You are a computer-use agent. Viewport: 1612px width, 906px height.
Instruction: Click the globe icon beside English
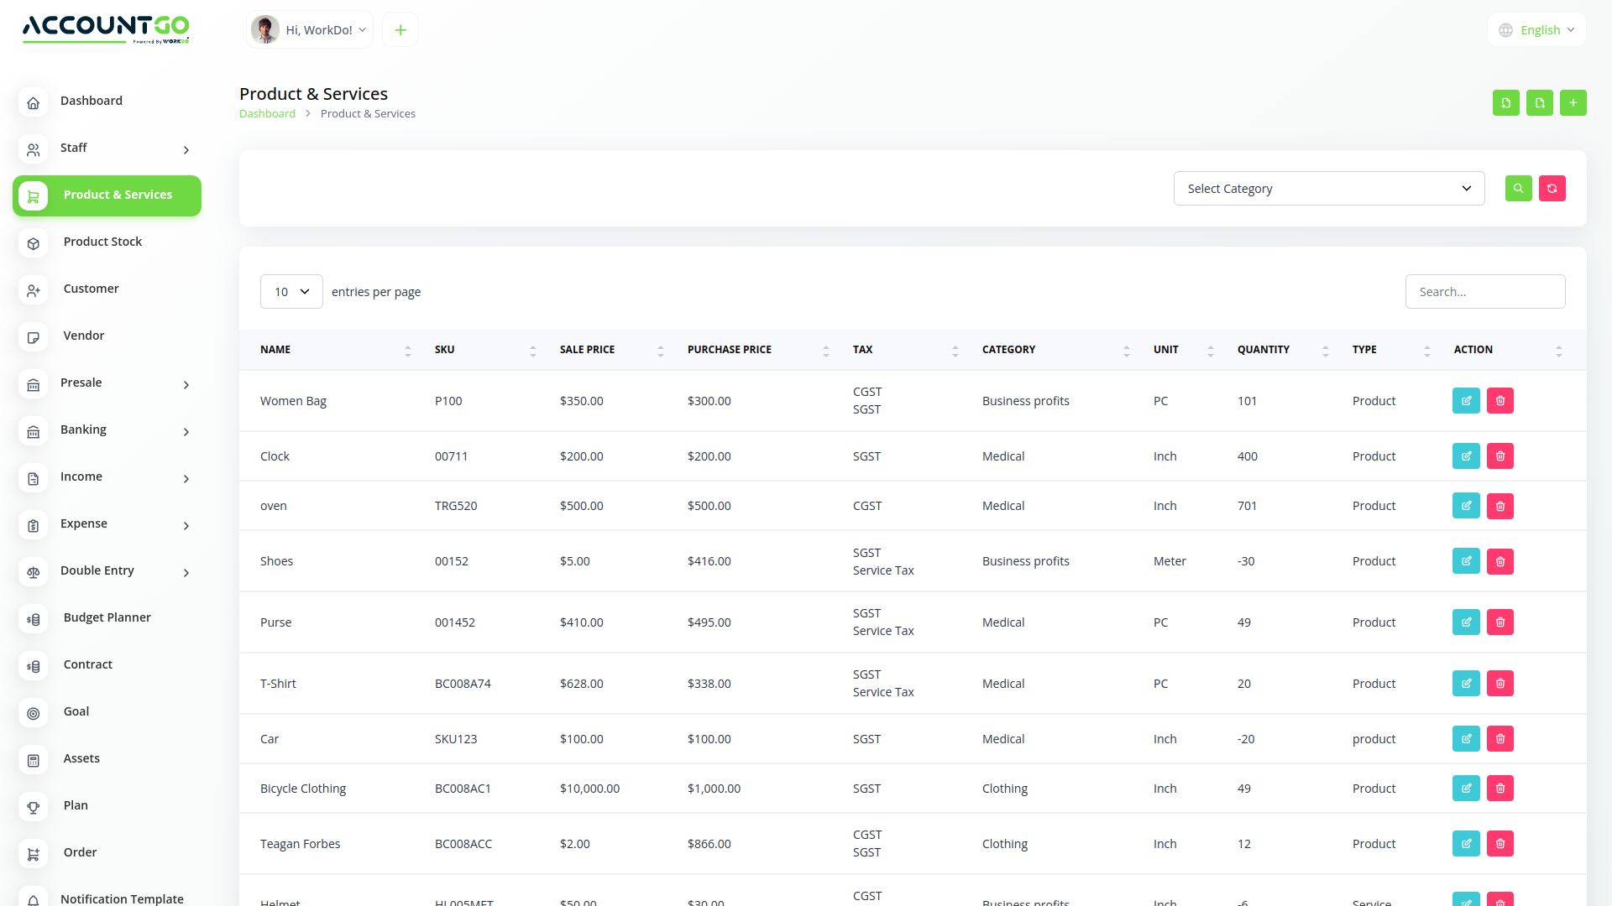coord(1505,29)
